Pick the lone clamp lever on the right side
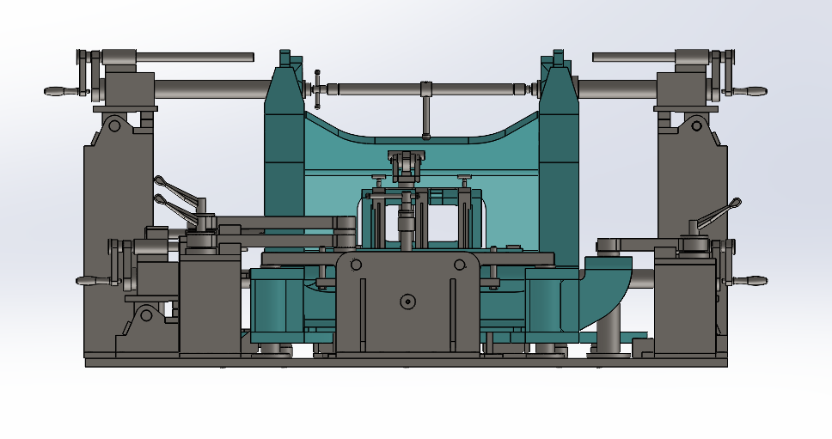The height and width of the screenshot is (439, 832). (718, 214)
